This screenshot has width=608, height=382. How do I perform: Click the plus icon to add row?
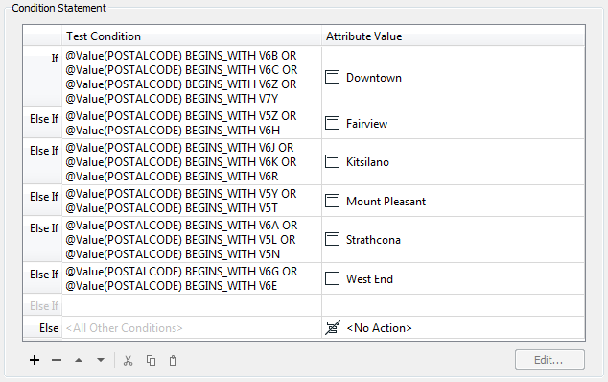coord(35,360)
